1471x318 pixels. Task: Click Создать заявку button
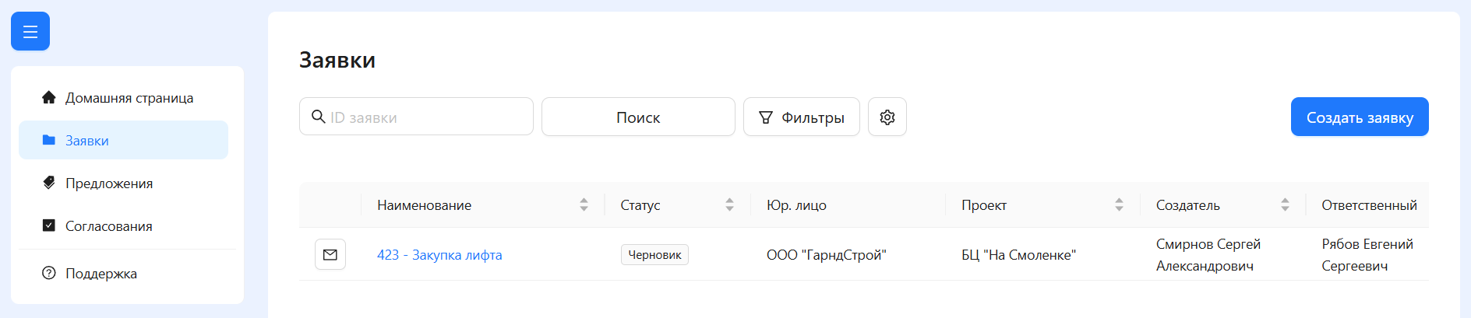(x=1360, y=117)
